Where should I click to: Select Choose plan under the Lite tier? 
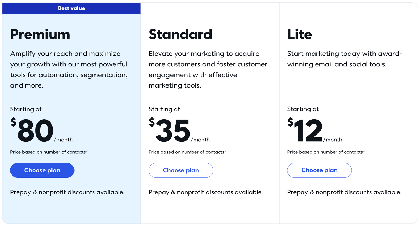click(319, 170)
